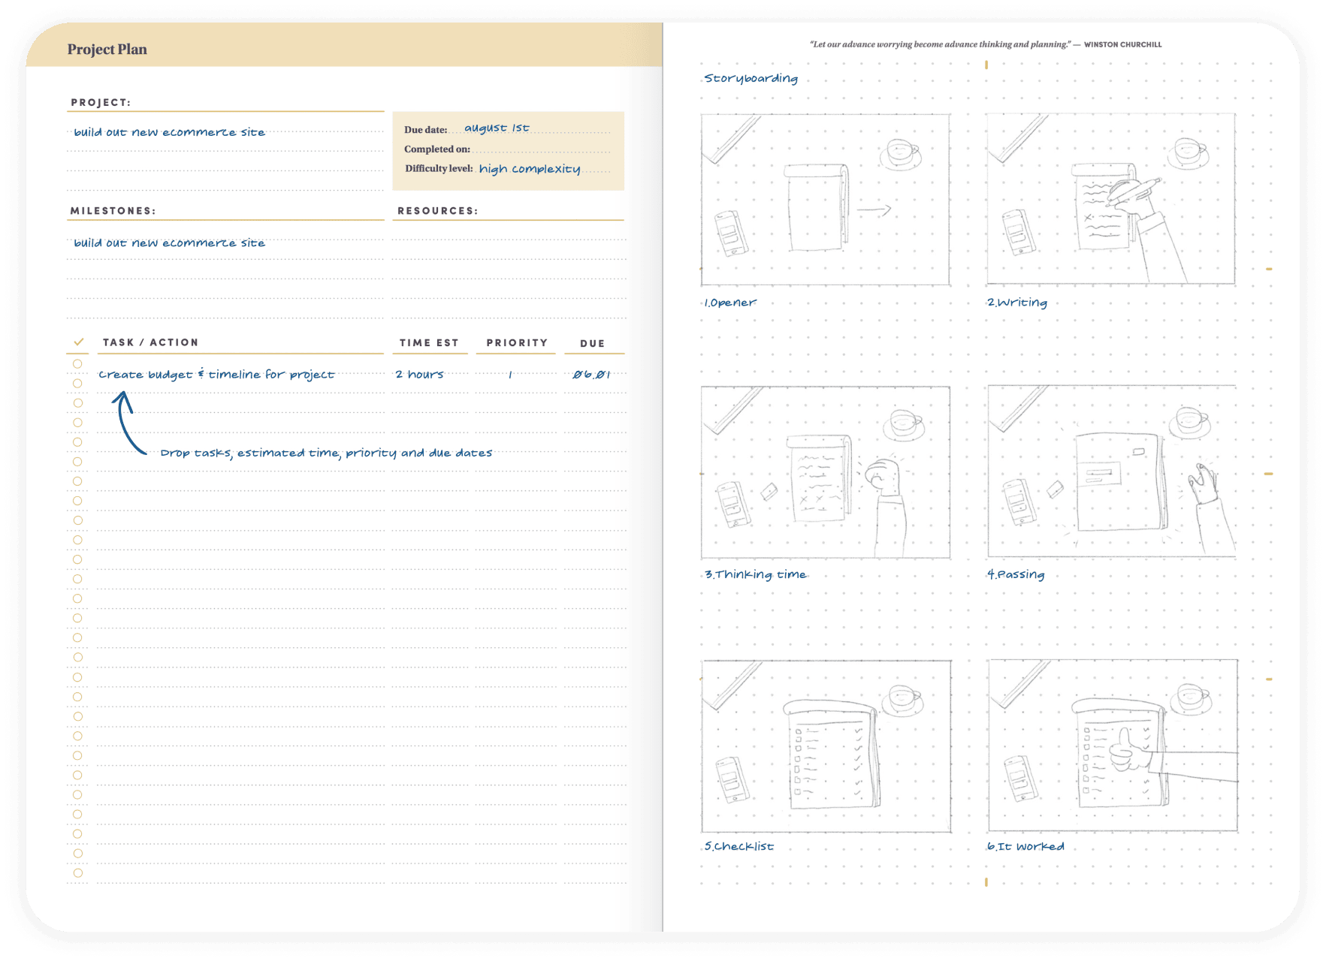Click the PRIORITY column header
The width and height of the screenshot is (1326, 961).
pyautogui.click(x=517, y=342)
